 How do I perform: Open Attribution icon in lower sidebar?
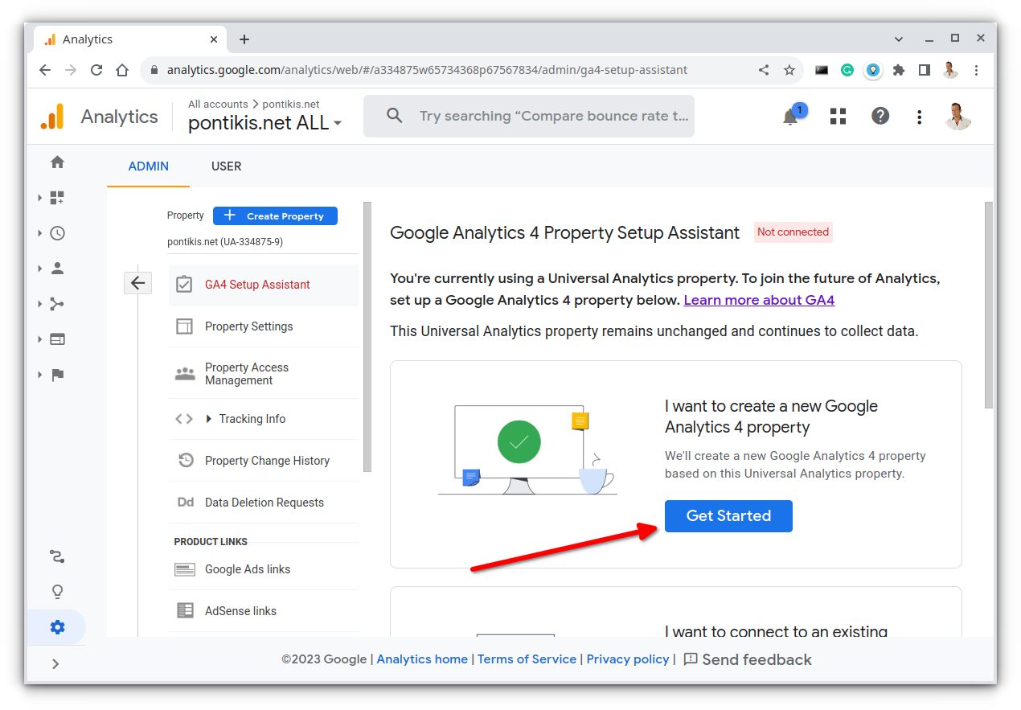pyautogui.click(x=57, y=556)
